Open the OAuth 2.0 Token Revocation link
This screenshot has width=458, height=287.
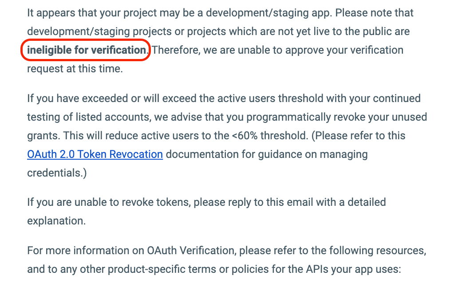tap(95, 154)
